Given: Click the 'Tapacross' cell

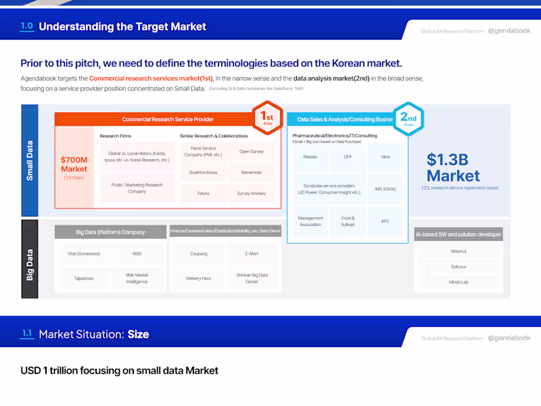Looking at the screenshot, I should (84, 278).
